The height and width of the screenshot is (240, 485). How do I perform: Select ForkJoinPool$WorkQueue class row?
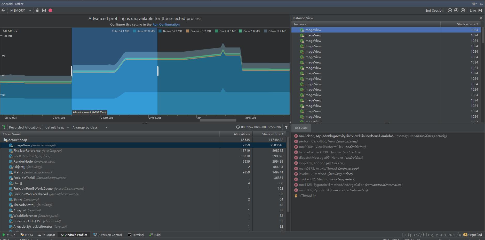143,189
